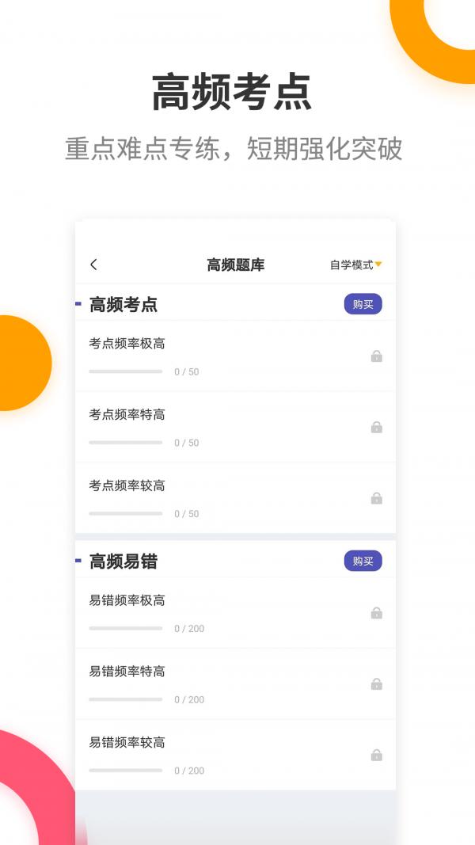This screenshot has width=475, height=845.
Task: Tap the lock icon beside 易错频率较高
Action: [x=376, y=754]
